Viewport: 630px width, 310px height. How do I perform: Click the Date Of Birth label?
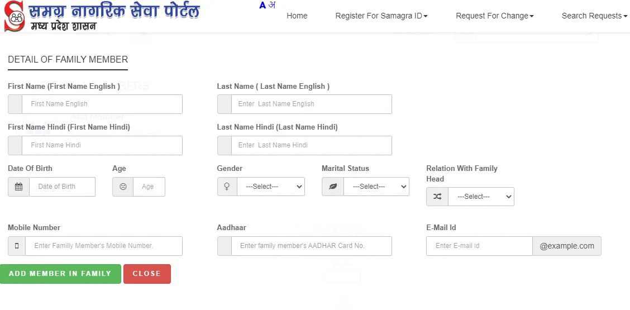[x=30, y=169]
